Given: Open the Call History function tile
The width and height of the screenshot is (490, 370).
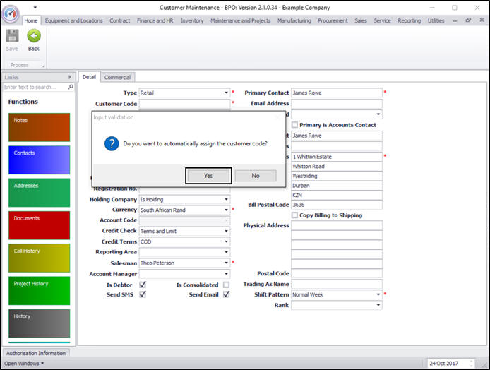Looking at the screenshot, I should (39, 258).
